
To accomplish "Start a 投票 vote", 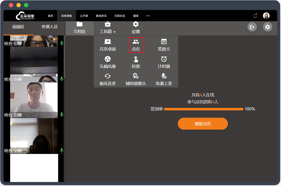I will 136,62.
